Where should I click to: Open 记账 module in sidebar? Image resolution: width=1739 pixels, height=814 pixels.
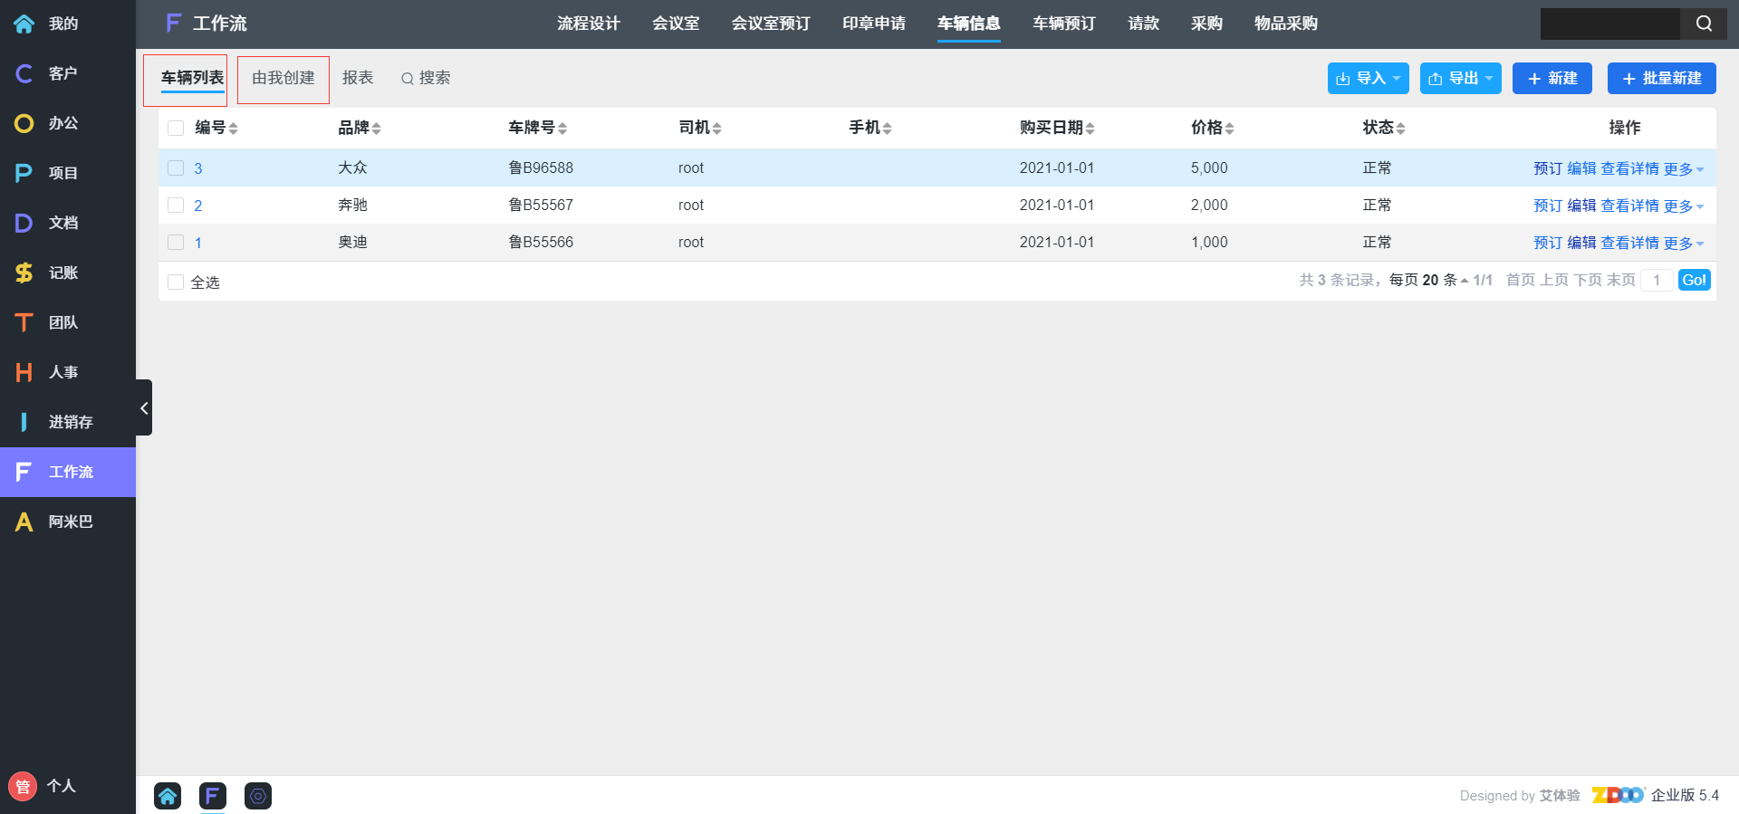point(62,273)
